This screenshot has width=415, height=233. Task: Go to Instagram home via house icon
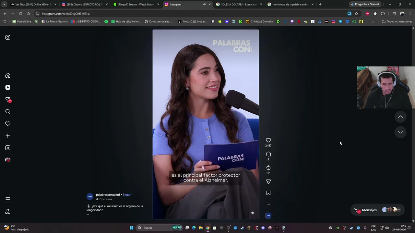(8, 75)
